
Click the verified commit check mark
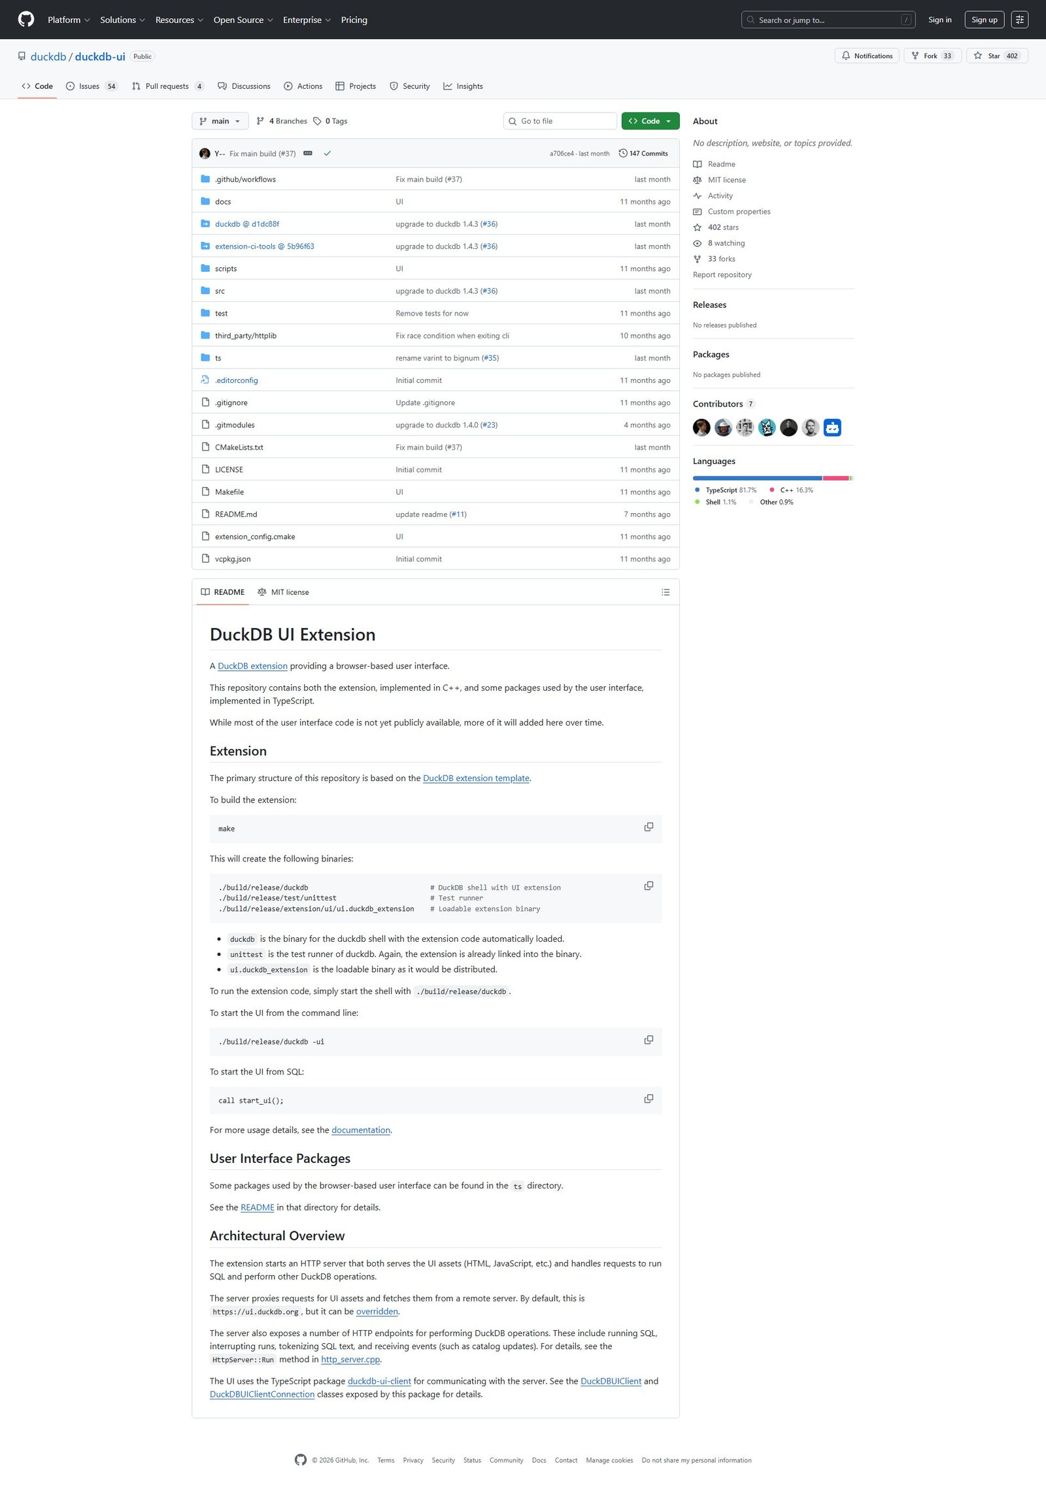click(328, 153)
